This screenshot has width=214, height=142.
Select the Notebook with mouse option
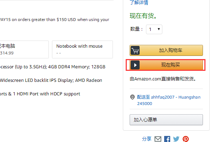point(83,49)
